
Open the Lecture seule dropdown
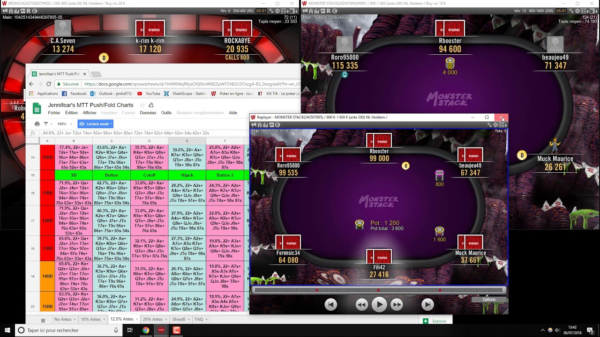[95, 124]
